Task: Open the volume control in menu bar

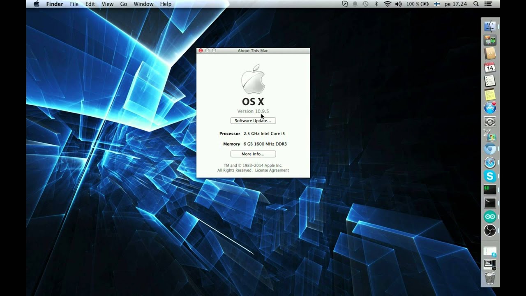Action: (398, 4)
